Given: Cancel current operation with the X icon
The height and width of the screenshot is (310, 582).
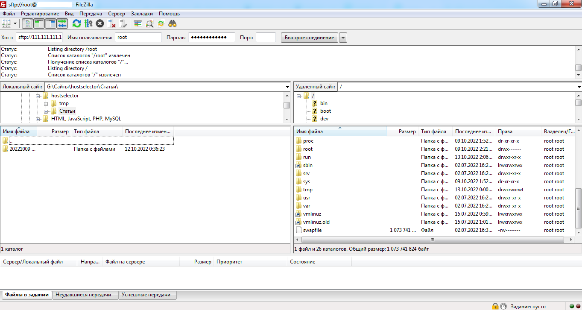Looking at the screenshot, I should click(100, 23).
